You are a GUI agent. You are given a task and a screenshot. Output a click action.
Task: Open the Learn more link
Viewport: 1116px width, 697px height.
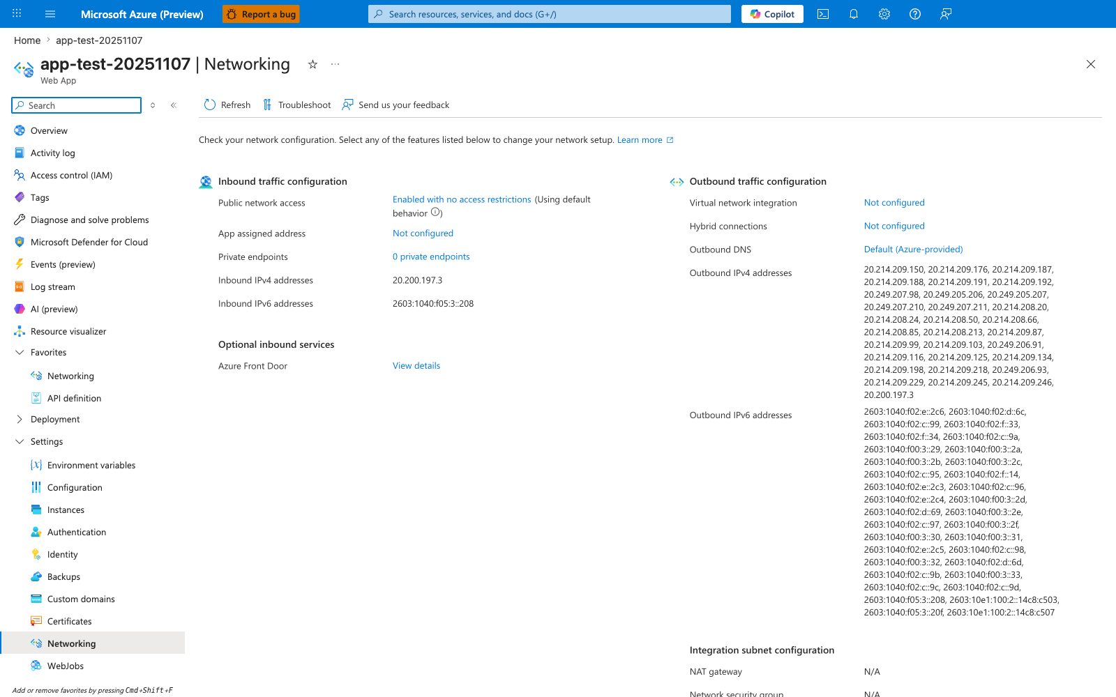coord(645,139)
